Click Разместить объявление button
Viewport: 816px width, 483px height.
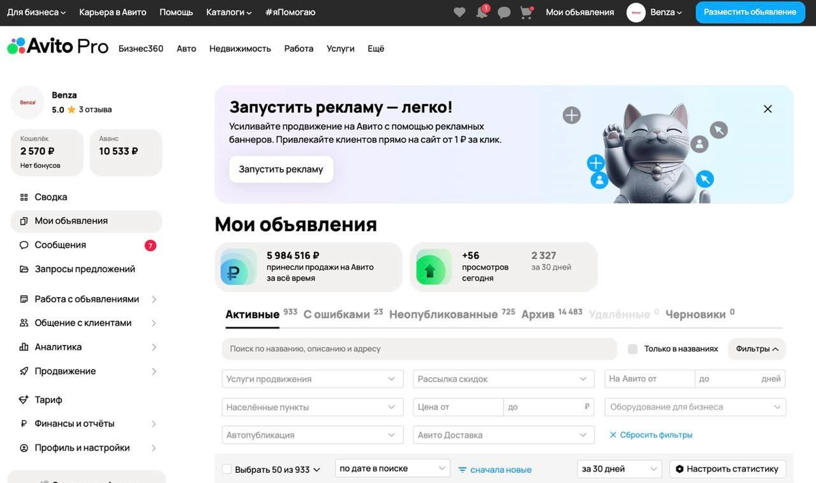pos(749,12)
